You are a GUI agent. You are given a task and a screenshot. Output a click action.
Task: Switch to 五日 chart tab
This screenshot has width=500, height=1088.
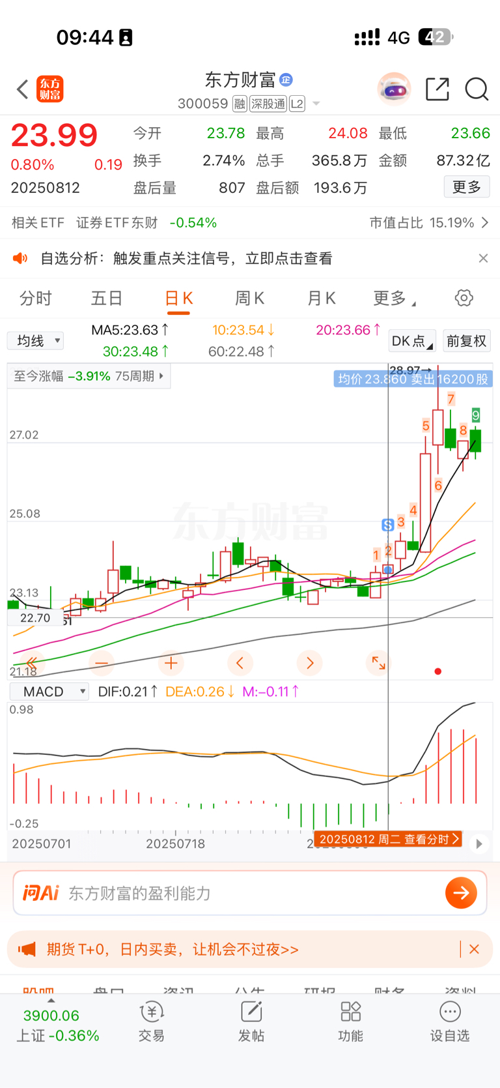(107, 299)
